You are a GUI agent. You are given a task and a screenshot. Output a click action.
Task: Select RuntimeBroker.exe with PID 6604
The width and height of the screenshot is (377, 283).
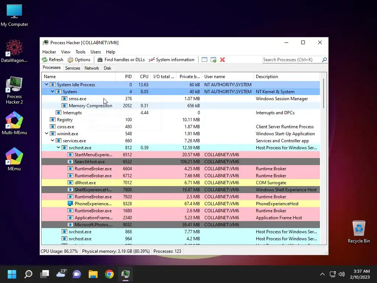(180, 169)
